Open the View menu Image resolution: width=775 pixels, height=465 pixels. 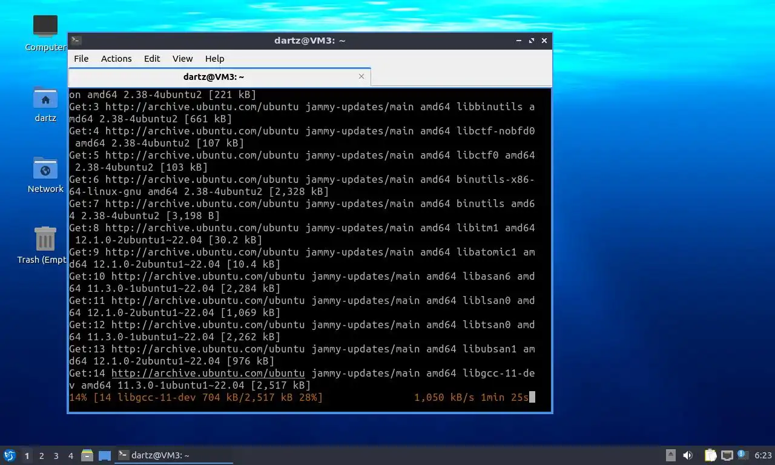tap(182, 59)
